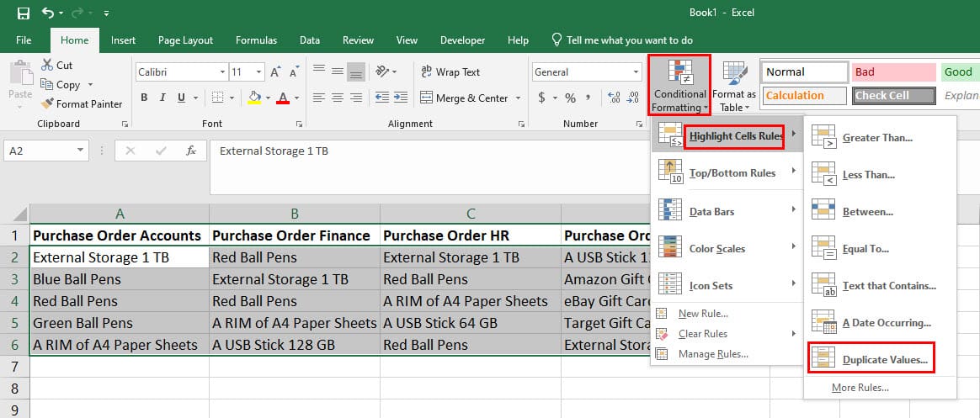Viewport: 980px width, 418px height.
Task: Increase font size with large A icon
Action: pyautogui.click(x=275, y=71)
